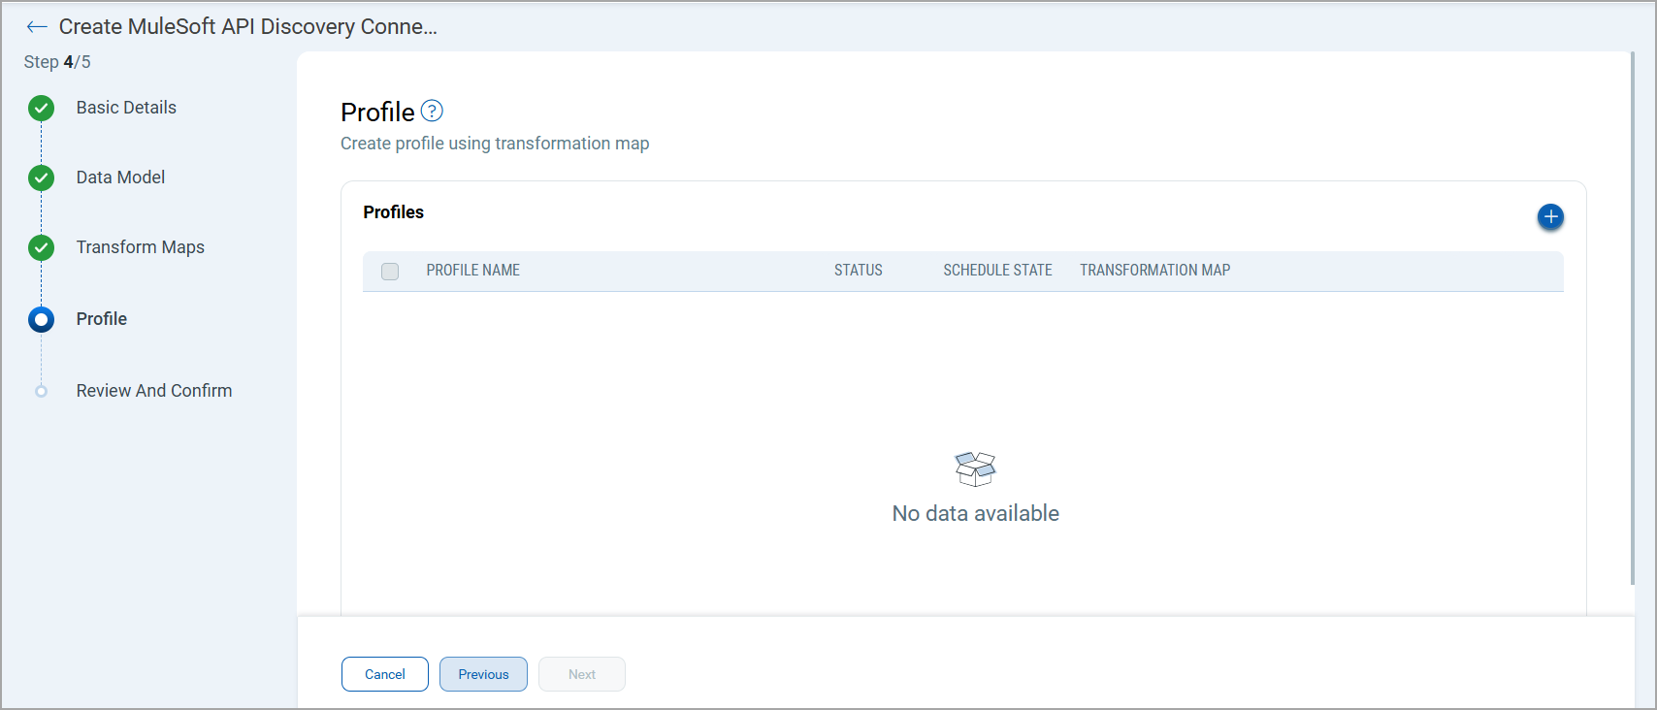Viewport: 1657px width, 710px height.
Task: Go to the Data Model step
Action: 120,177
